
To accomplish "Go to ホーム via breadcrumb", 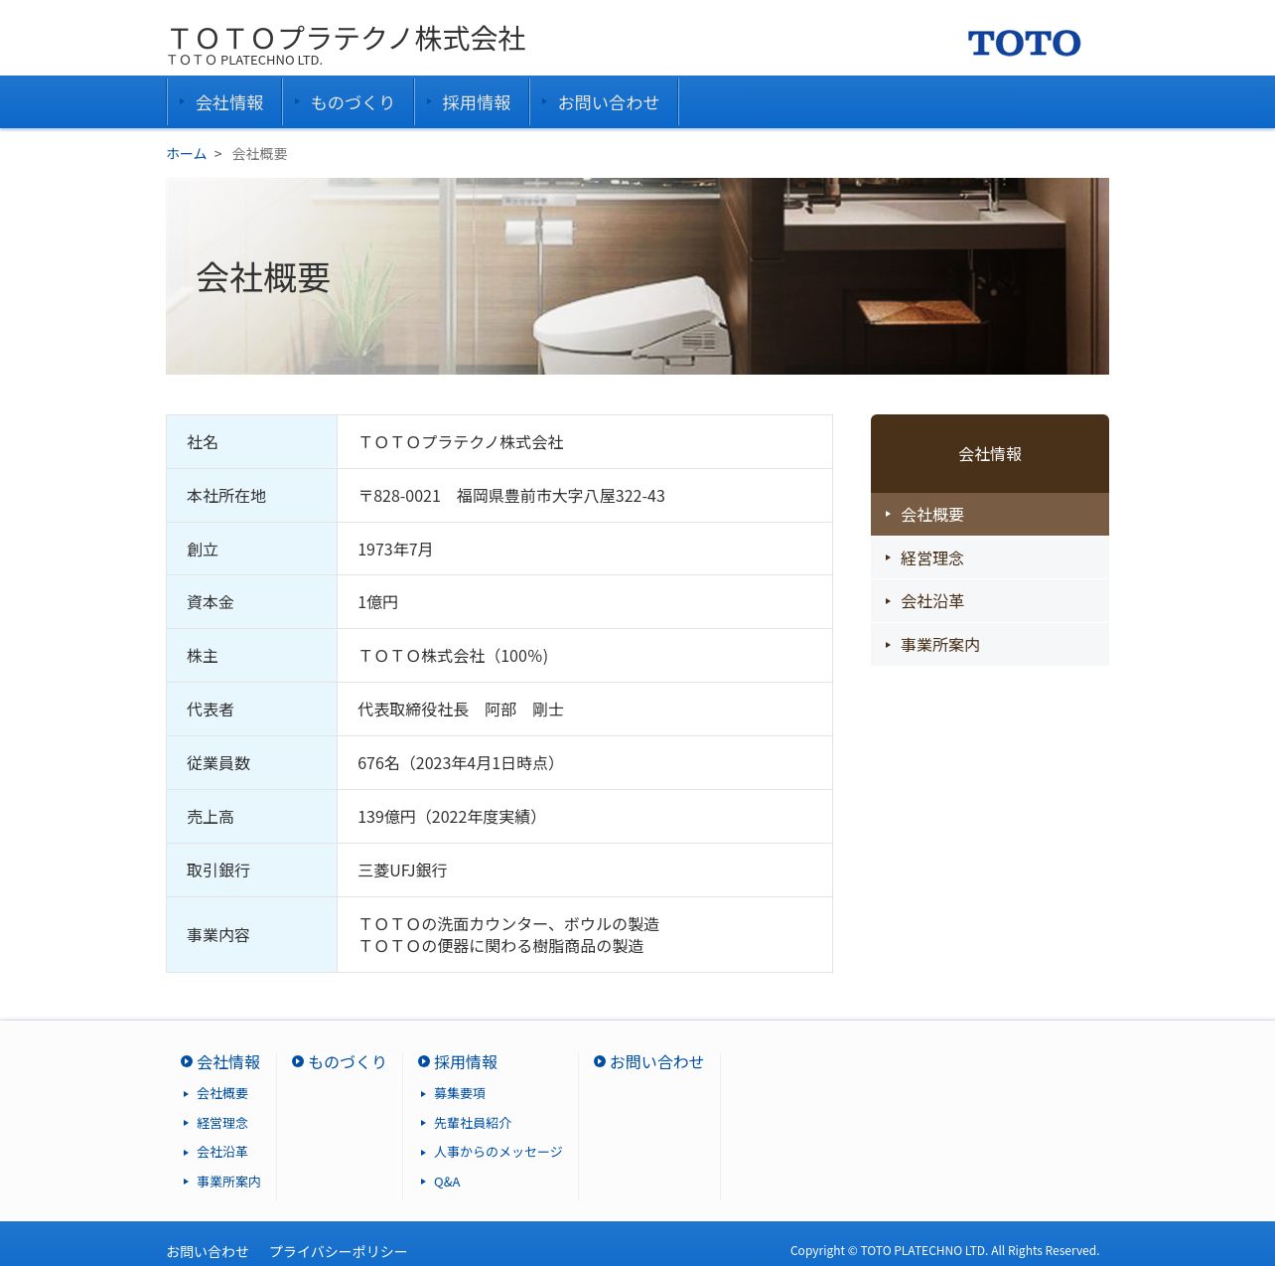I will point(186,153).
